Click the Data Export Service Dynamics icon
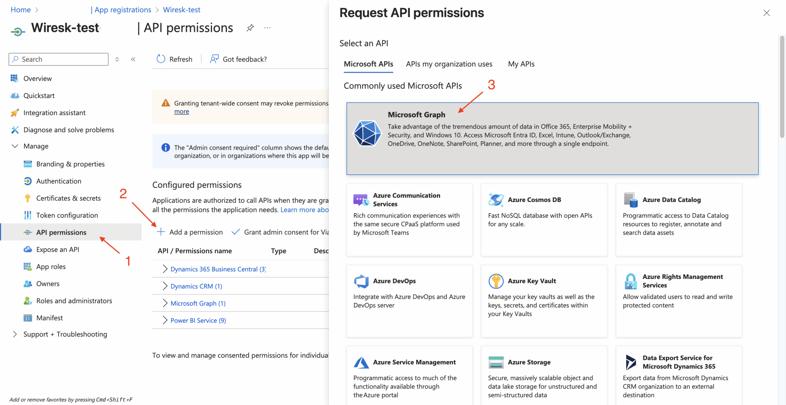Viewport: 786px width, 405px height. pyautogui.click(x=631, y=362)
